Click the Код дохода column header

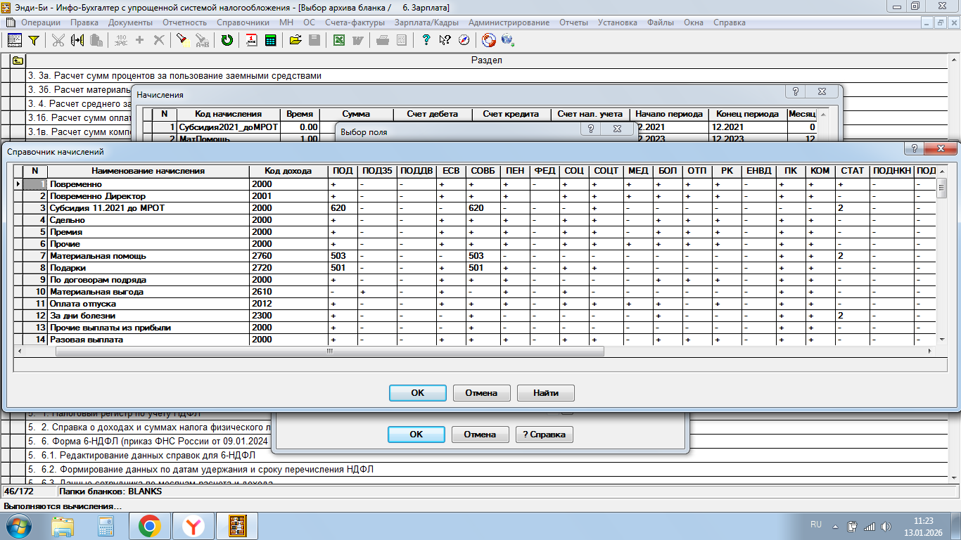(x=288, y=171)
